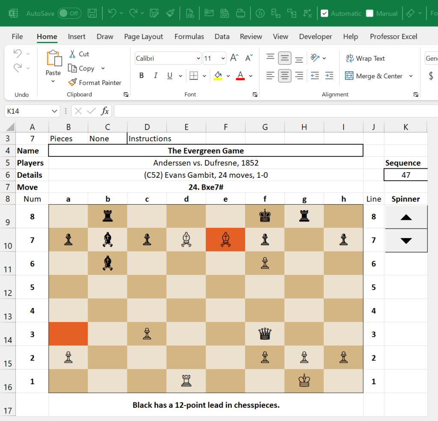The height and width of the screenshot is (421, 438).
Task: Switch to the Formulas ribbon tab
Action: click(x=189, y=36)
